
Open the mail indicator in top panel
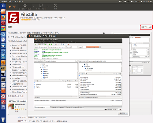point(125,2)
